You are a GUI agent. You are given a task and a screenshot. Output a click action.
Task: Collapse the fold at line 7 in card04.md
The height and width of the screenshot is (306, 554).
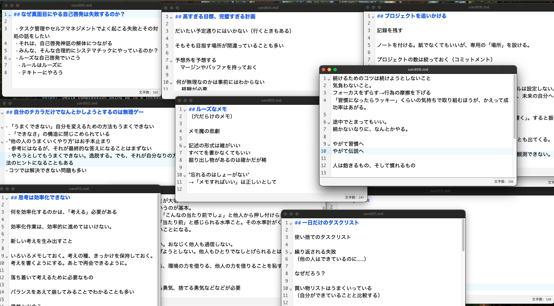coord(171,61)
